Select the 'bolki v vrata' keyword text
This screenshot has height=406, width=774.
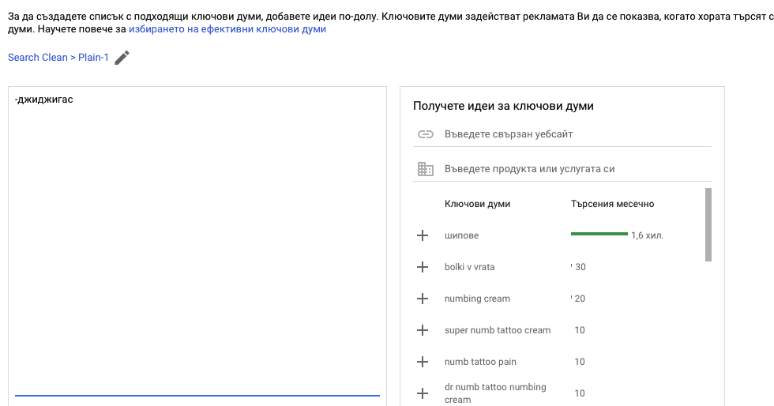point(469,267)
